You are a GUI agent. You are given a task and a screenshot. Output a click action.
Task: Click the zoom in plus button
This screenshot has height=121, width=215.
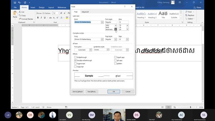coord(197,107)
